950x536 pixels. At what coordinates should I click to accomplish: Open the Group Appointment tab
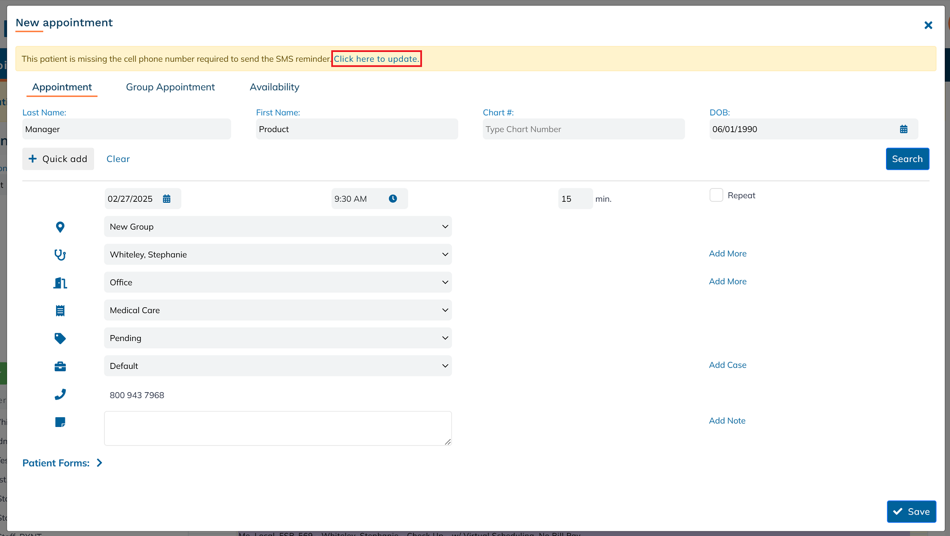[170, 87]
